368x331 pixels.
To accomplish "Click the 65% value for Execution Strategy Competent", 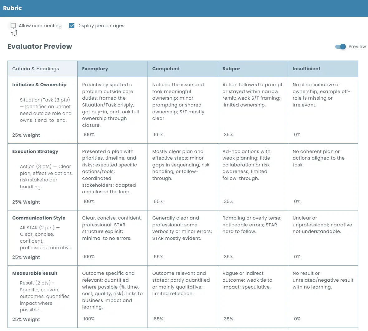I will point(158,201).
